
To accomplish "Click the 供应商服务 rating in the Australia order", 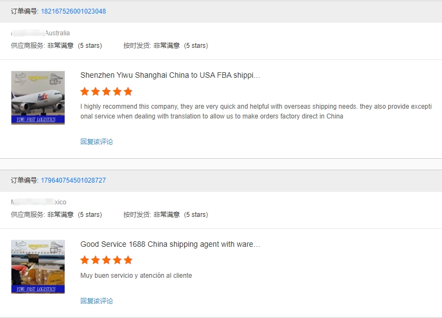I will coord(56,46).
